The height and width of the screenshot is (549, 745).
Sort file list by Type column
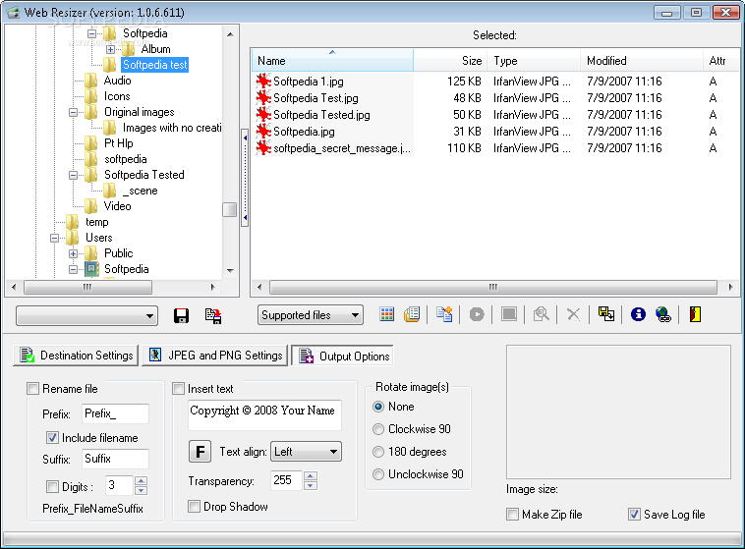[534, 60]
